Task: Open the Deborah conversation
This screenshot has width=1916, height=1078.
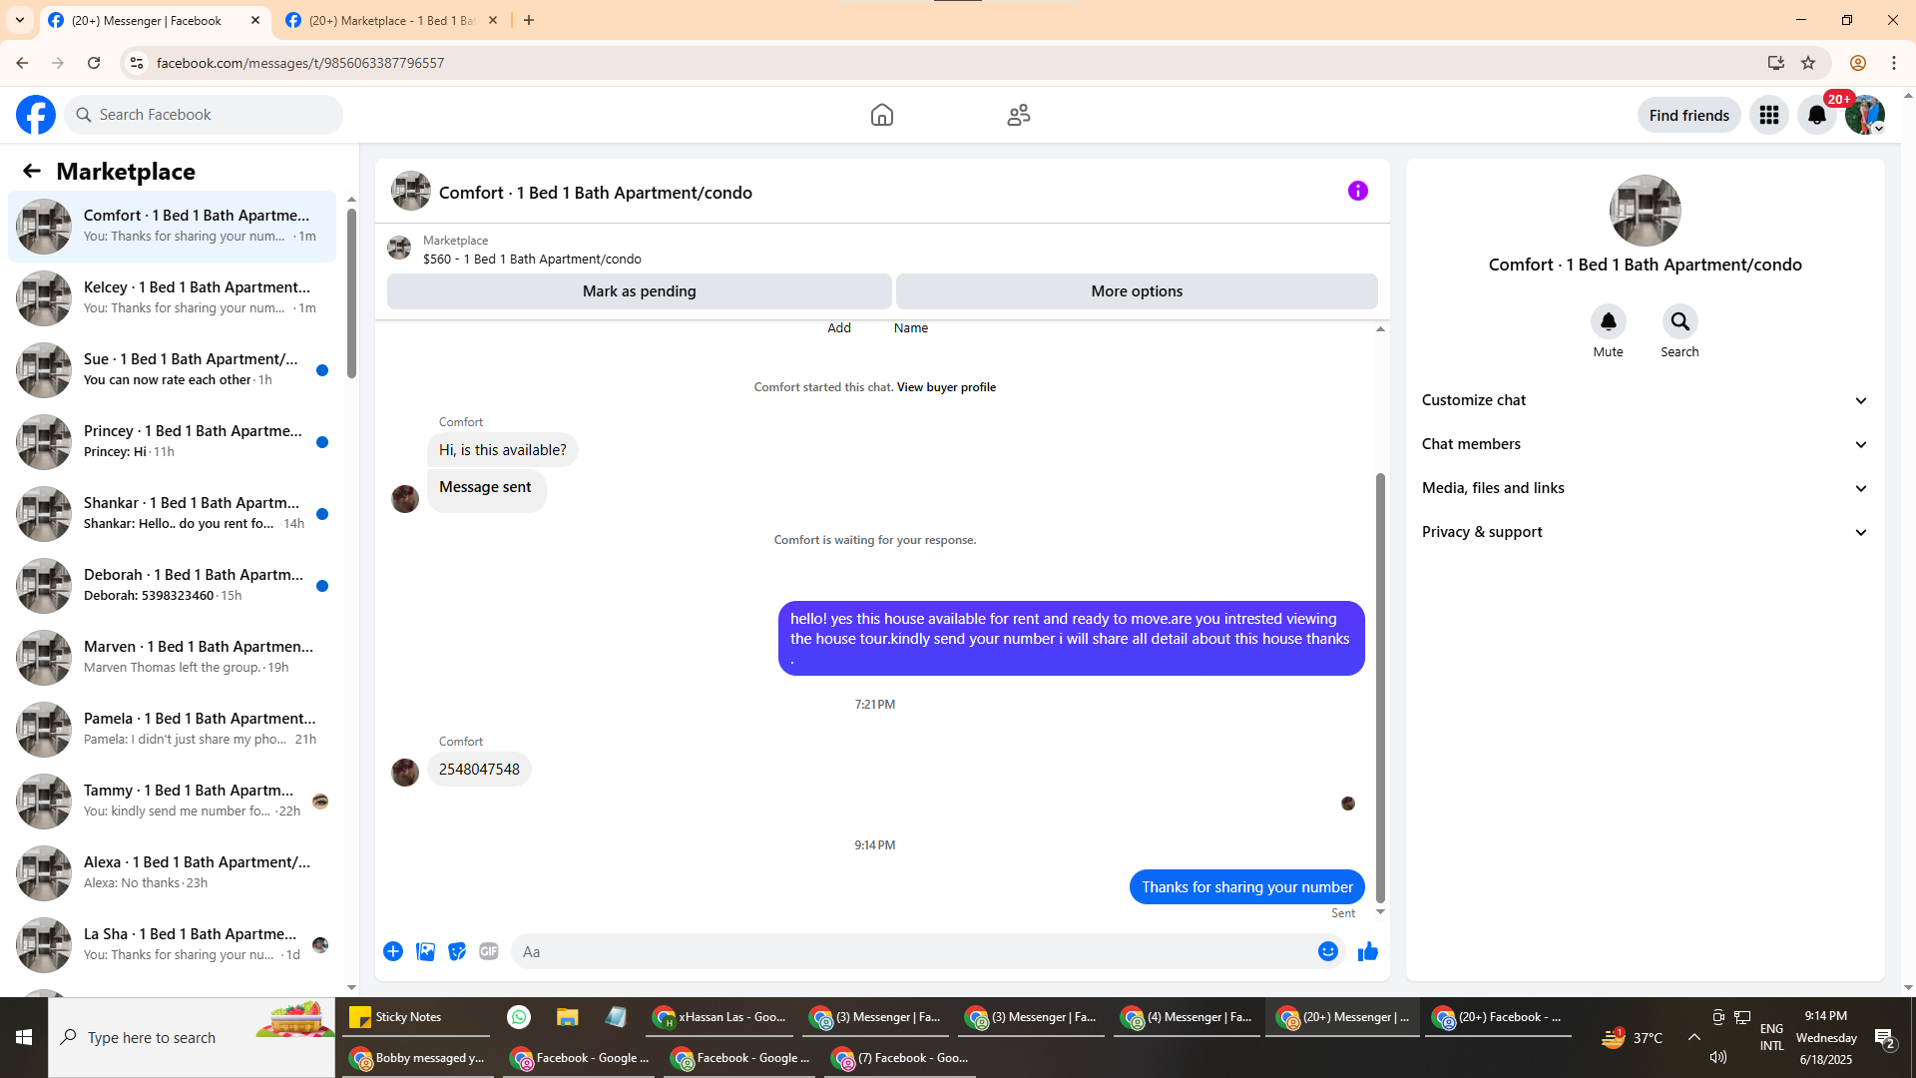Action: click(172, 585)
